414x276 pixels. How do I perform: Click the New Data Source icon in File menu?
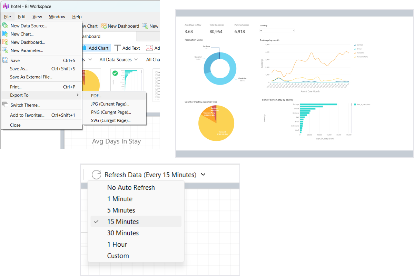coord(5,26)
